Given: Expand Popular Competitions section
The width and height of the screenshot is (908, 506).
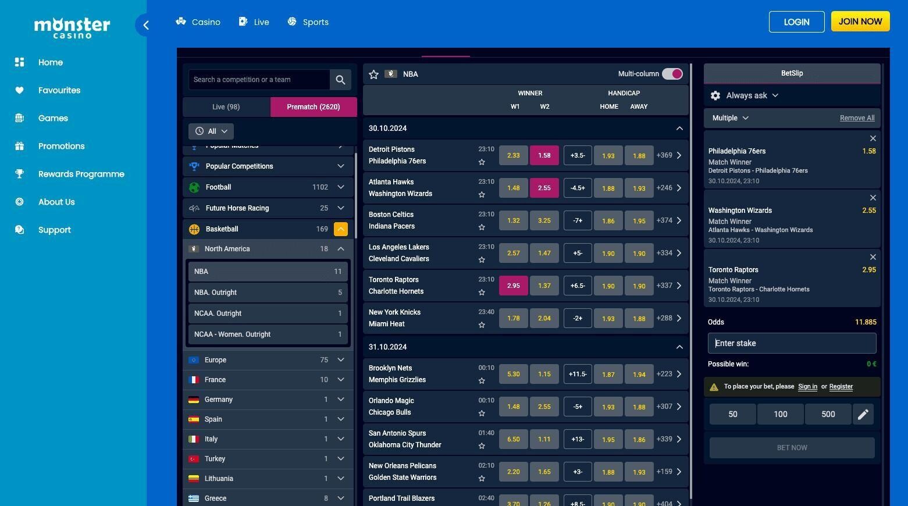Looking at the screenshot, I should [268, 166].
